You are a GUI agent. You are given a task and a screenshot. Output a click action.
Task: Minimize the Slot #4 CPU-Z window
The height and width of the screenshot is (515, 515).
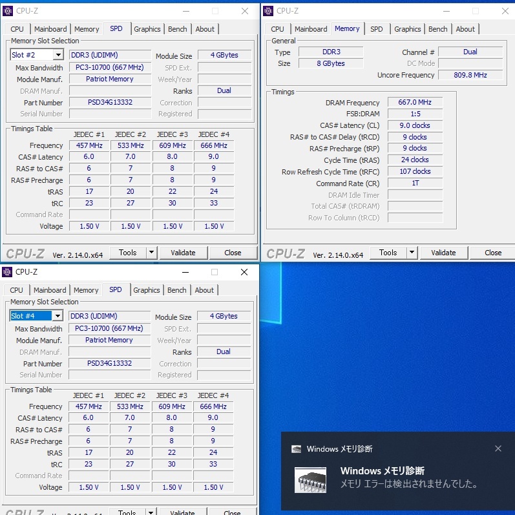pyautogui.click(x=185, y=272)
